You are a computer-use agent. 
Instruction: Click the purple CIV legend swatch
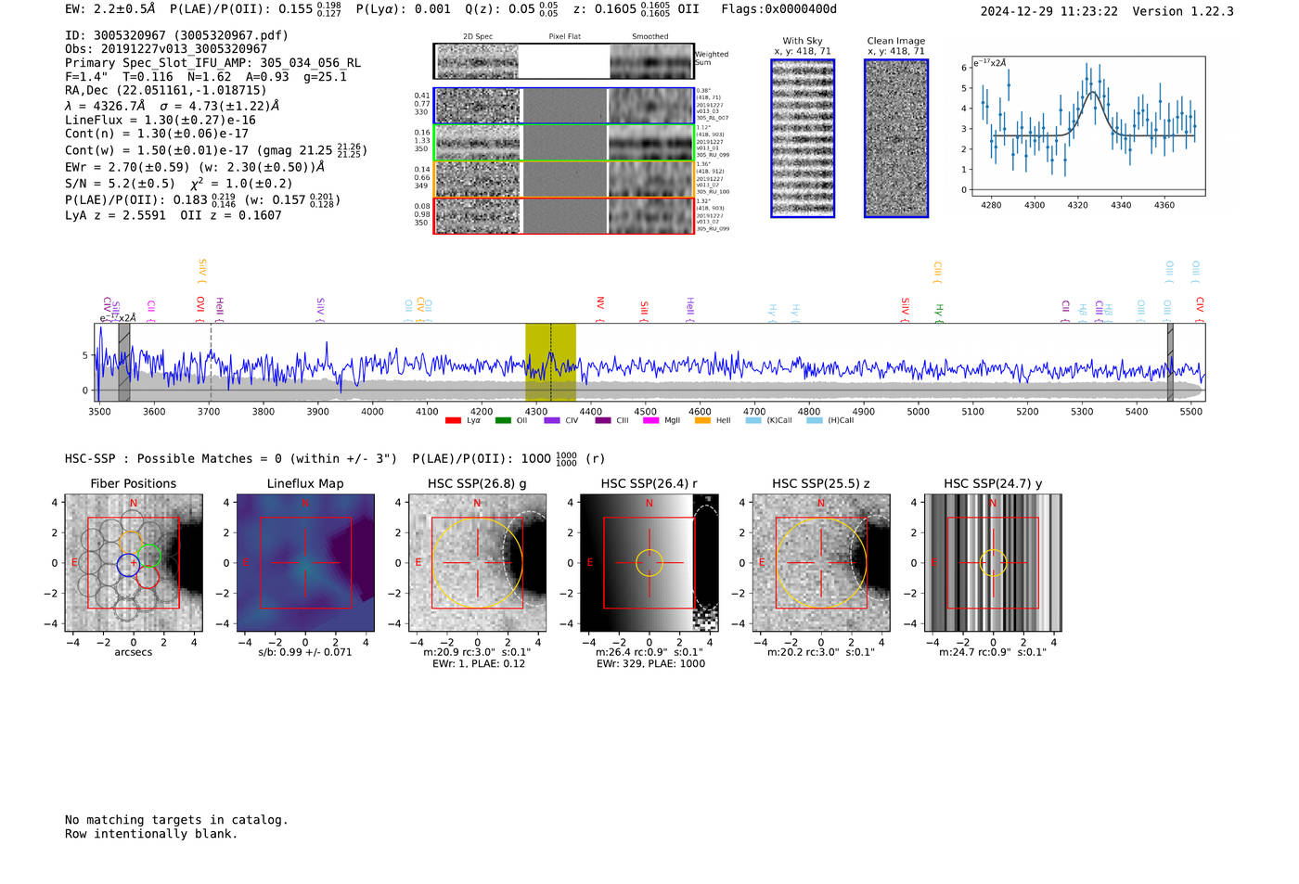coord(552,420)
